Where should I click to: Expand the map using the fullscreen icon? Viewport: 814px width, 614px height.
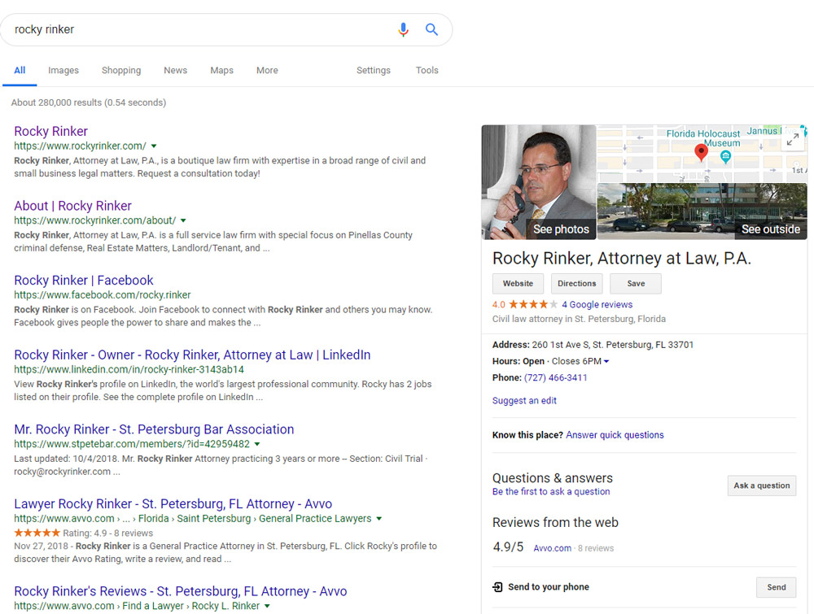(792, 139)
